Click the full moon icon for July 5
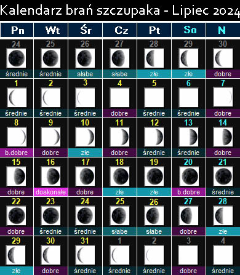240x275 pixels. coord(154,97)
